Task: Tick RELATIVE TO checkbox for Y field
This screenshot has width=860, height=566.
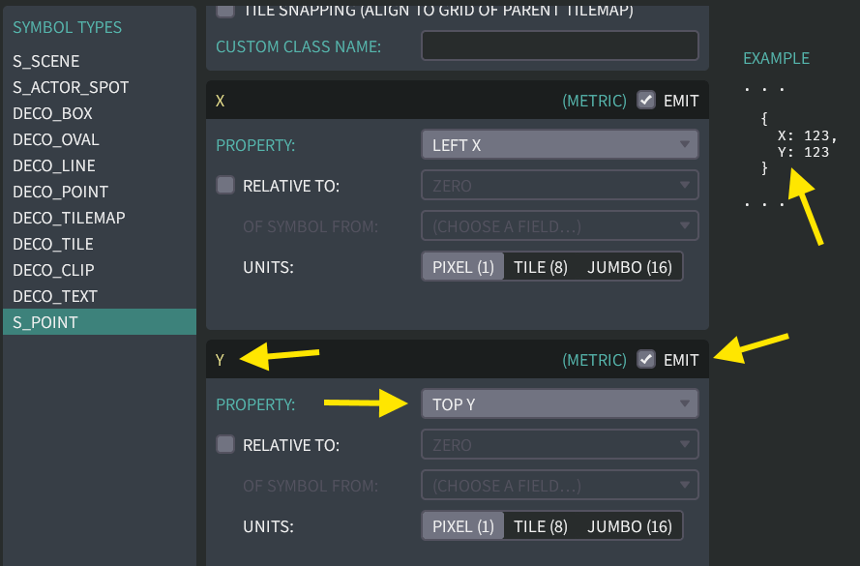Action: pyautogui.click(x=225, y=444)
